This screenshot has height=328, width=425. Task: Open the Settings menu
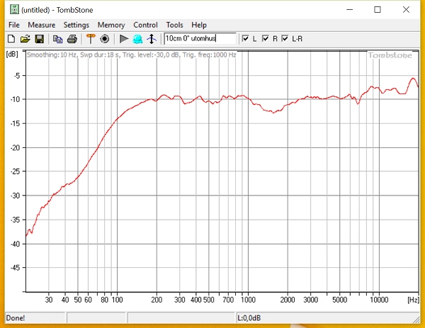(x=76, y=25)
